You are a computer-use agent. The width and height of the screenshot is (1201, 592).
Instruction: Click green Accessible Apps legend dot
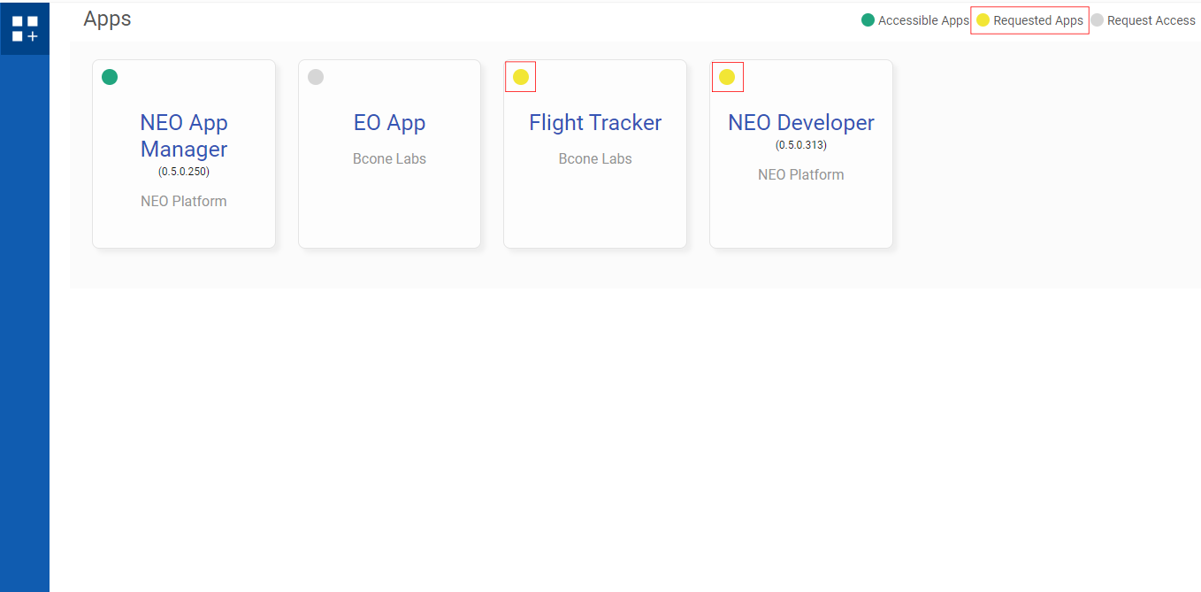(868, 20)
